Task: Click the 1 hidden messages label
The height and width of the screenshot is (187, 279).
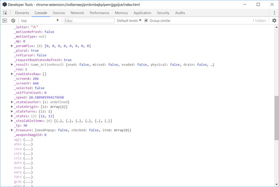Action: pos(259,20)
